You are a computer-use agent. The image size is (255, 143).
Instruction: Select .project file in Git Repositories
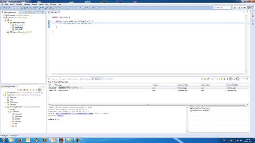pyautogui.click(x=18, y=119)
